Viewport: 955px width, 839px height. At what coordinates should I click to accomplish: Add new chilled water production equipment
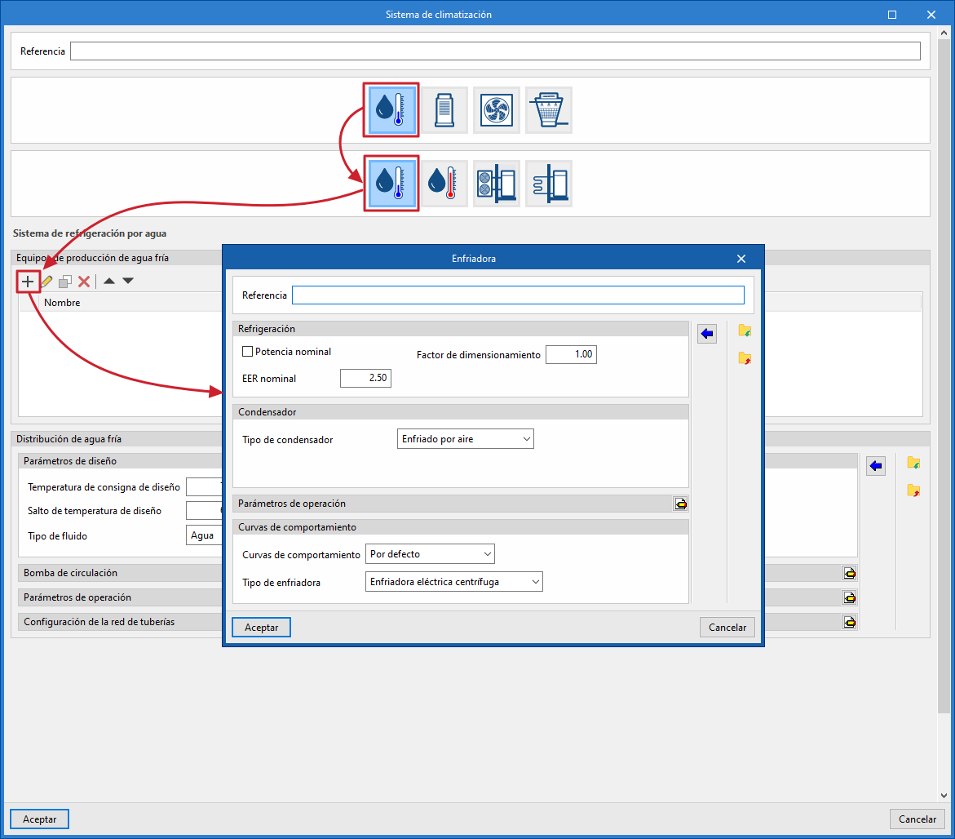(x=28, y=281)
